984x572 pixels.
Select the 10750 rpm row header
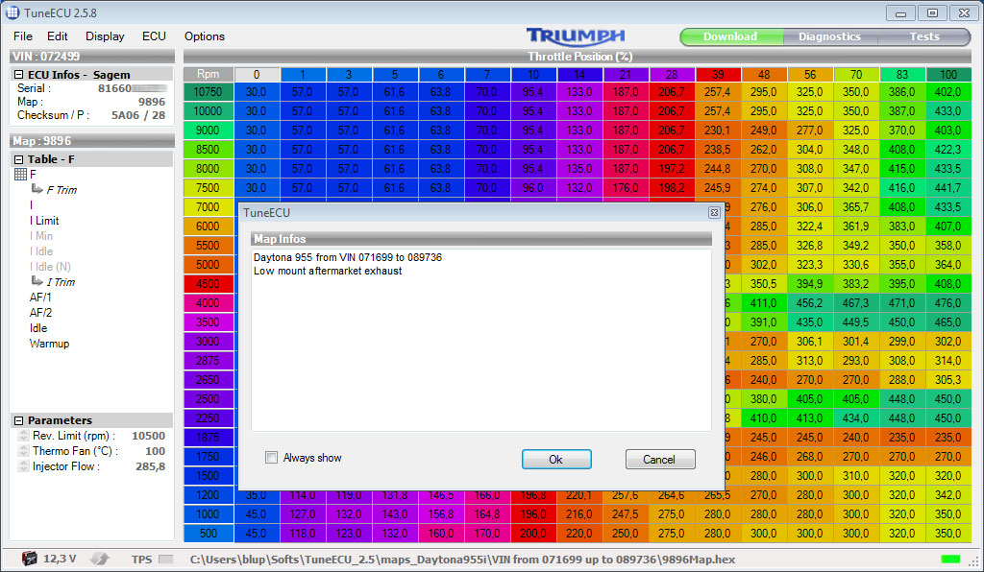pos(208,92)
